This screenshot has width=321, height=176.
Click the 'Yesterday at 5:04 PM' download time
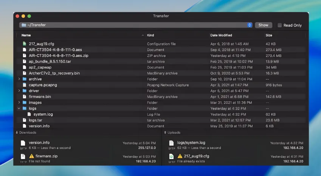(139, 143)
